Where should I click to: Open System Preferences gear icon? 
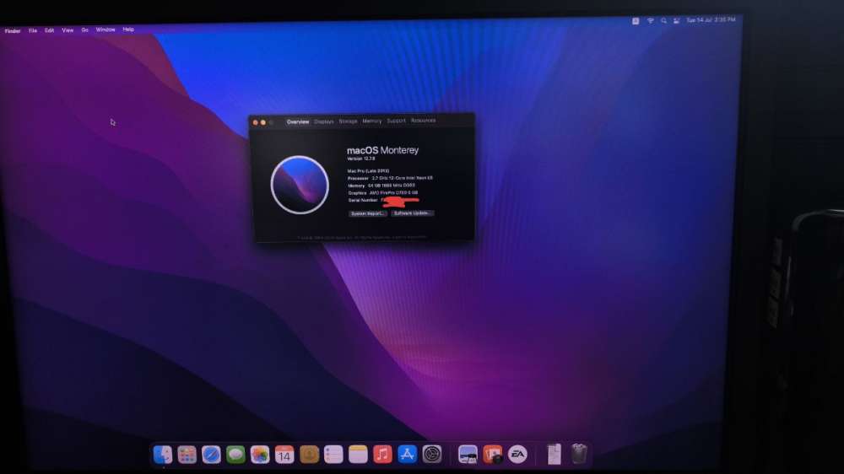tap(431, 455)
